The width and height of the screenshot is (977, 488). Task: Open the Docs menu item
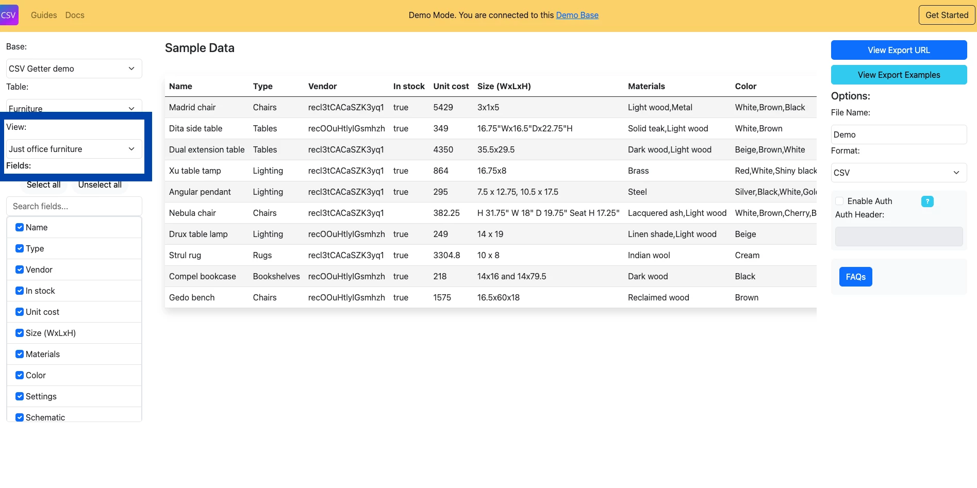click(75, 15)
